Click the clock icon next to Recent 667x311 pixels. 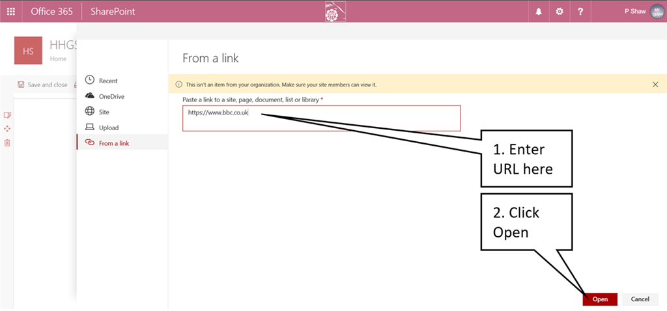pos(89,79)
